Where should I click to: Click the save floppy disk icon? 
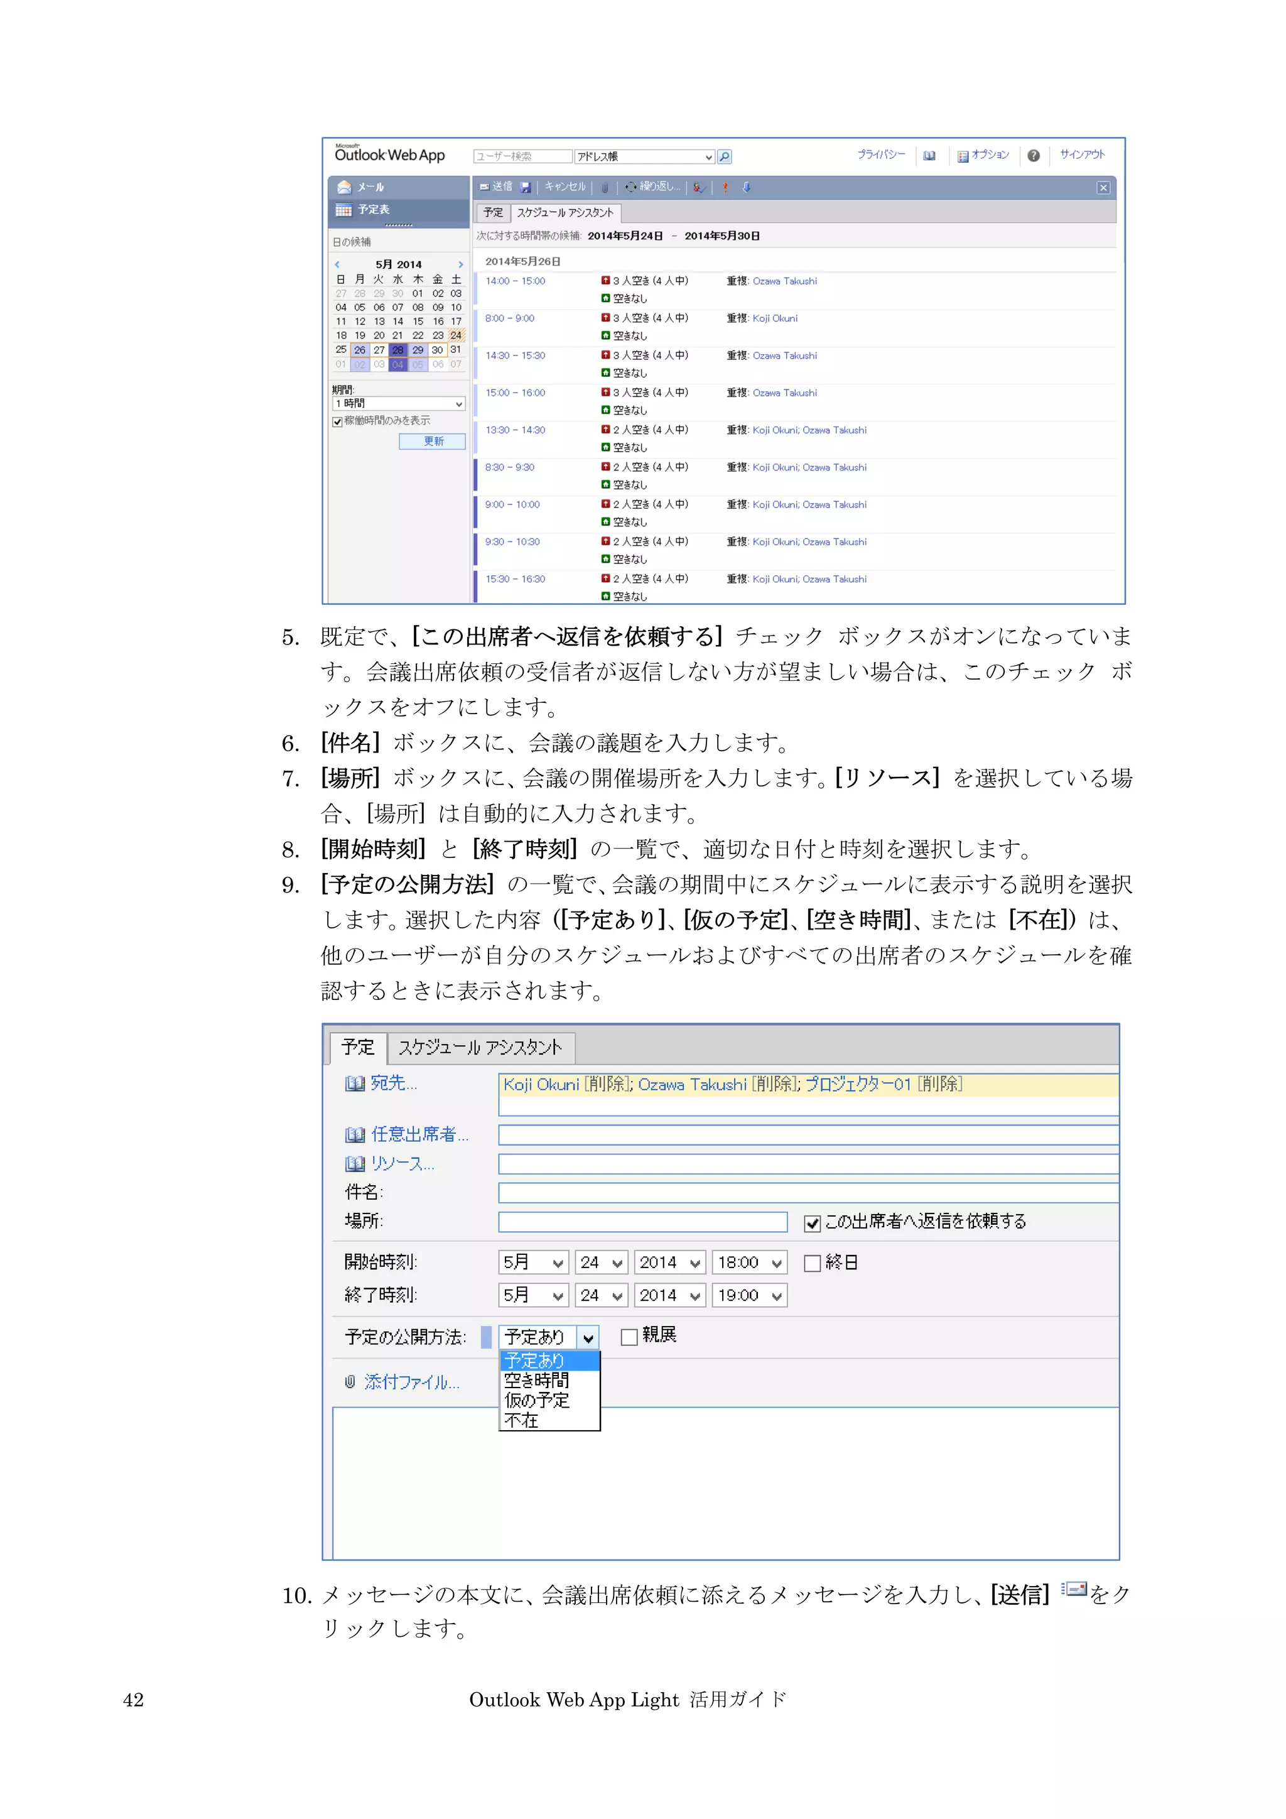click(x=526, y=188)
